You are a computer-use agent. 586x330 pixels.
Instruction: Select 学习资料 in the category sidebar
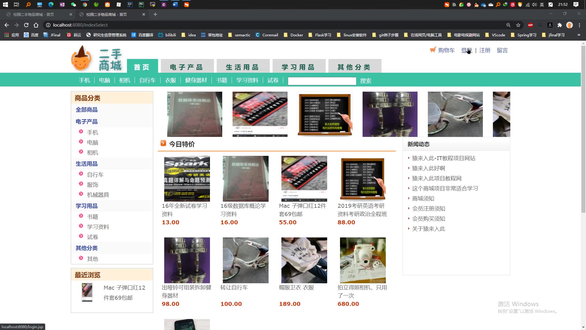coord(98,227)
